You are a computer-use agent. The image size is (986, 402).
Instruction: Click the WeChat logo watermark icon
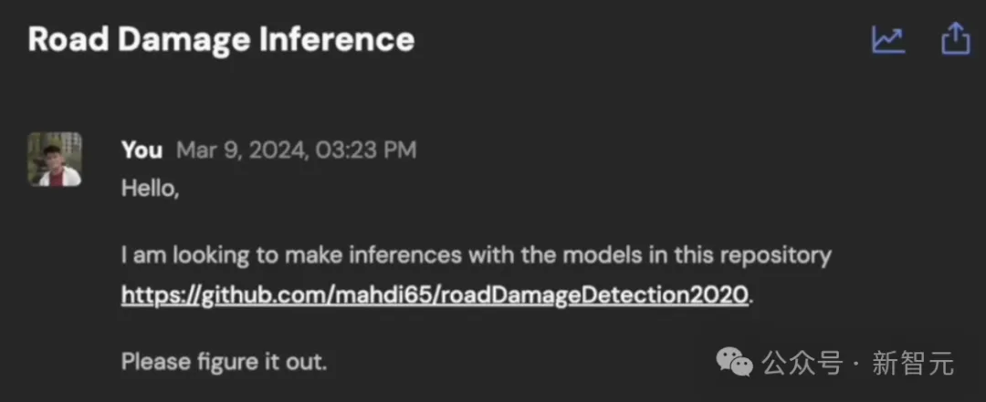[x=733, y=362]
